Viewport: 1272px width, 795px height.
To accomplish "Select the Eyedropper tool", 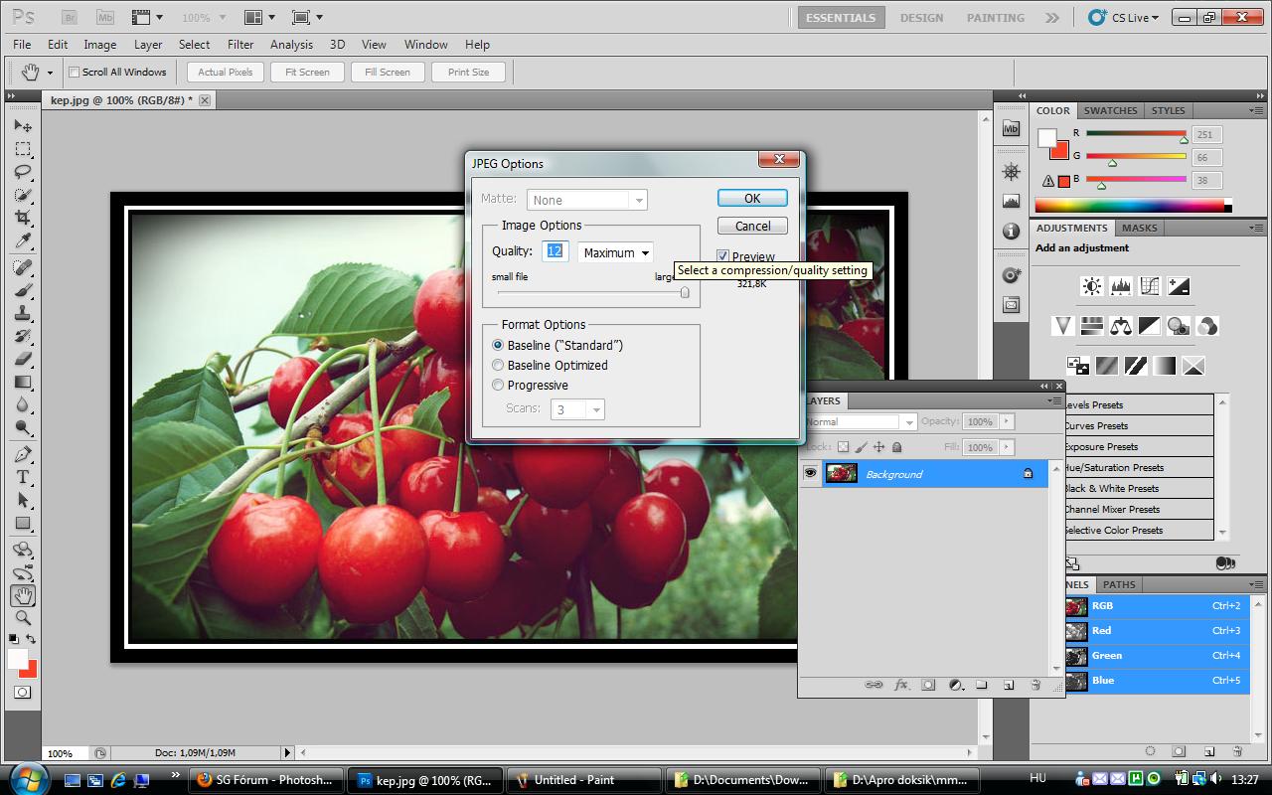I will [x=23, y=241].
